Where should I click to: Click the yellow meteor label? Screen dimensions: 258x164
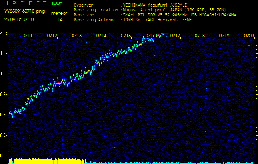coord(59,13)
